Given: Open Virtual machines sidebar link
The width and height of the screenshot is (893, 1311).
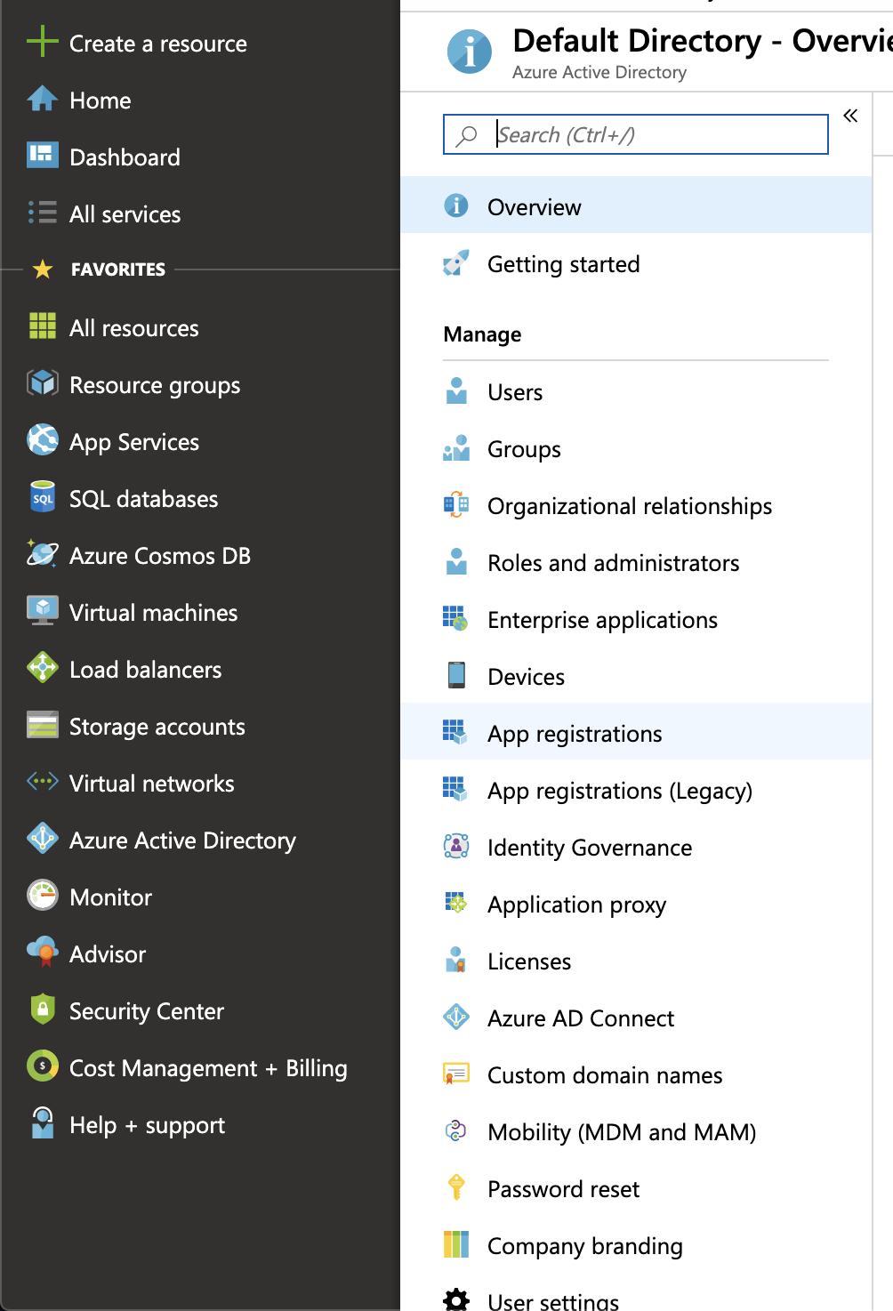Looking at the screenshot, I should click(153, 613).
